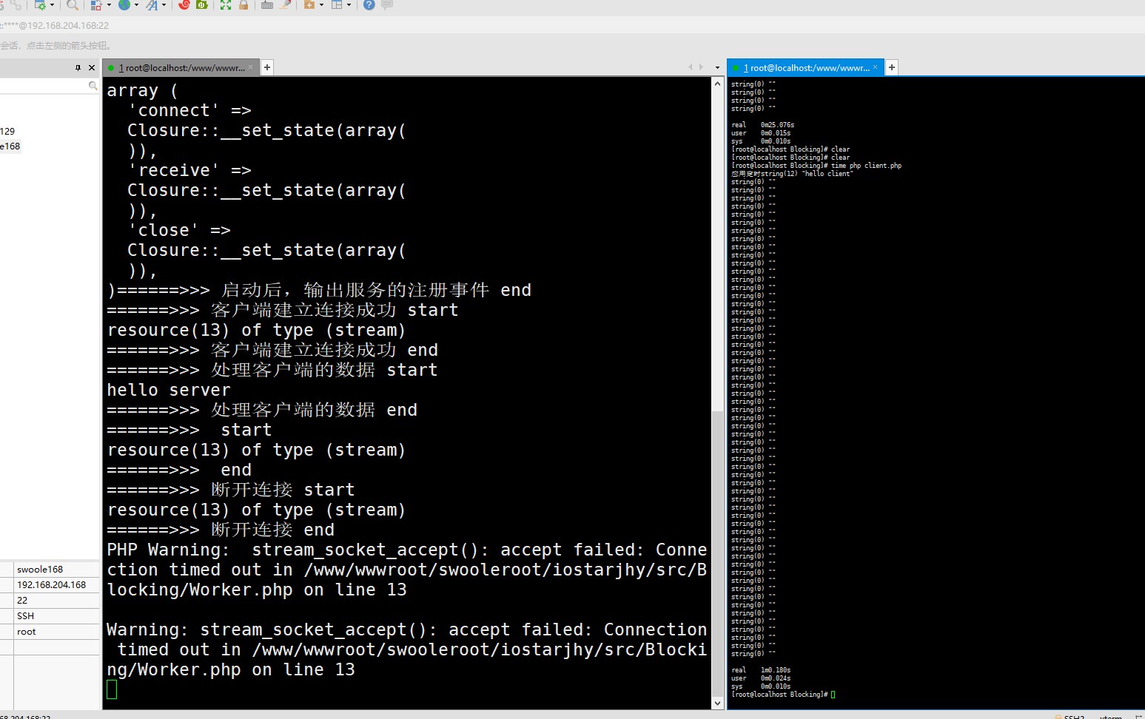Open the session properties gear icon
This screenshot has height=719, width=1145.
[40, 4]
